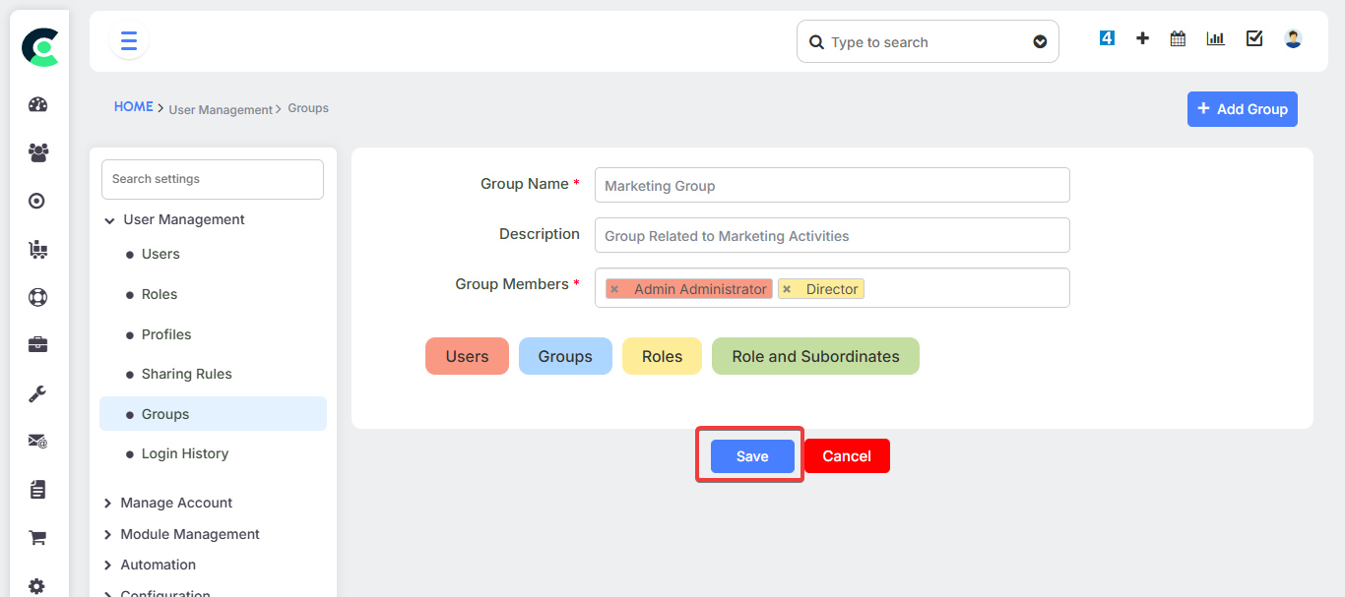The width and height of the screenshot is (1345, 597).
Task: Open Sharing Rules in settings menu
Action: coord(186,374)
